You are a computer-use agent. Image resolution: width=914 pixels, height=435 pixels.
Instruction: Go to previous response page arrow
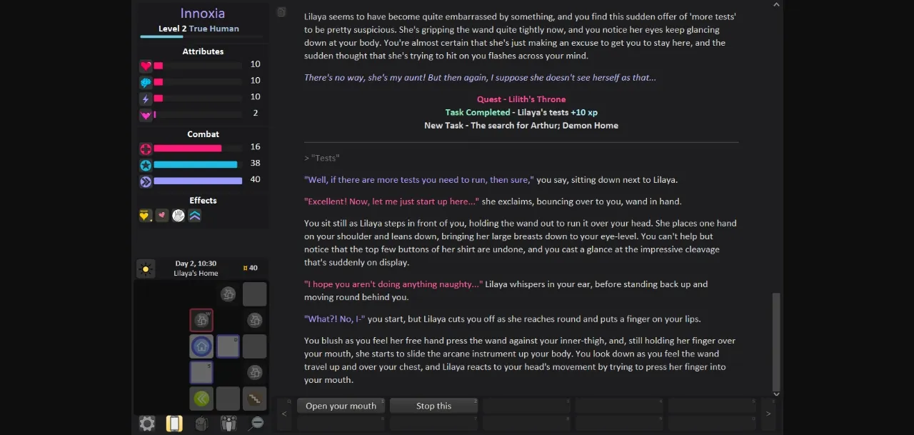pyautogui.click(x=284, y=414)
